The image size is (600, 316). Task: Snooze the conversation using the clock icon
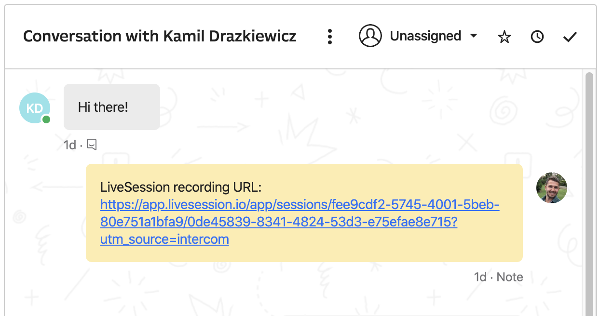pyautogui.click(x=537, y=36)
